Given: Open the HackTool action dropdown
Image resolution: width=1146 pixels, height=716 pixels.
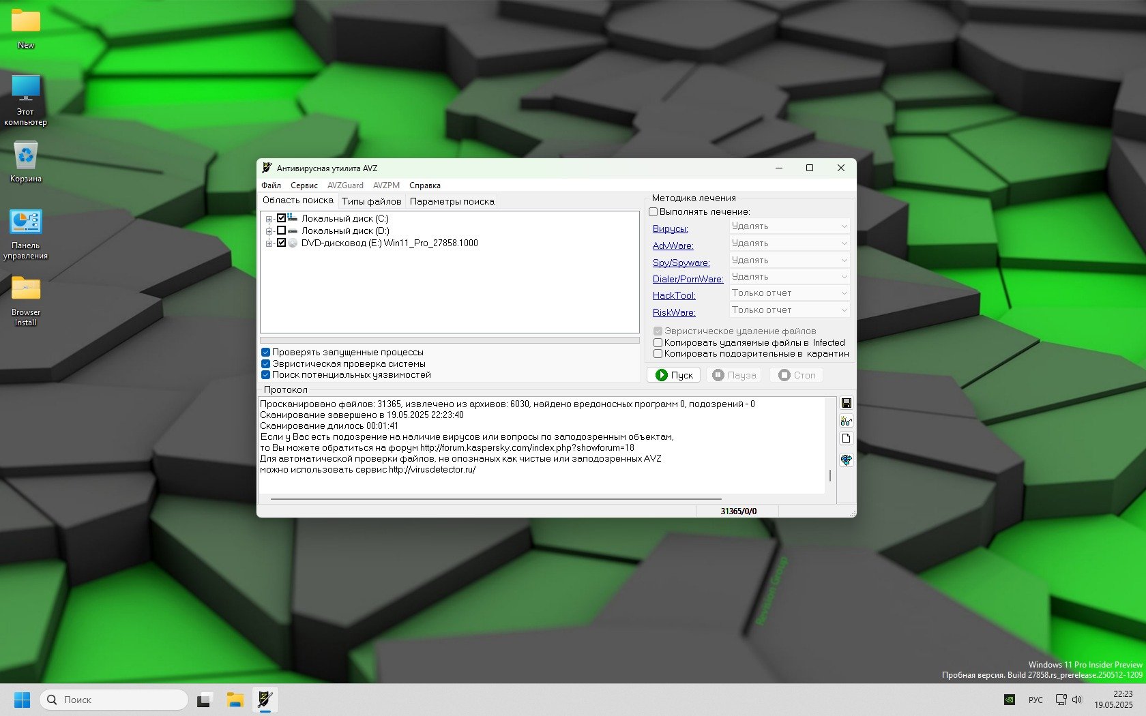Looking at the screenshot, I should click(789, 293).
